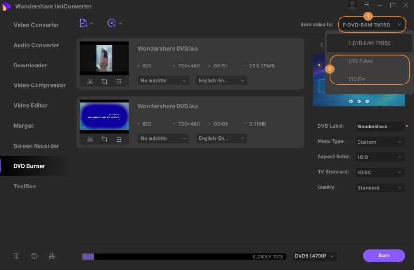
Task: Open the user account profile icon
Action: (x=352, y=5)
